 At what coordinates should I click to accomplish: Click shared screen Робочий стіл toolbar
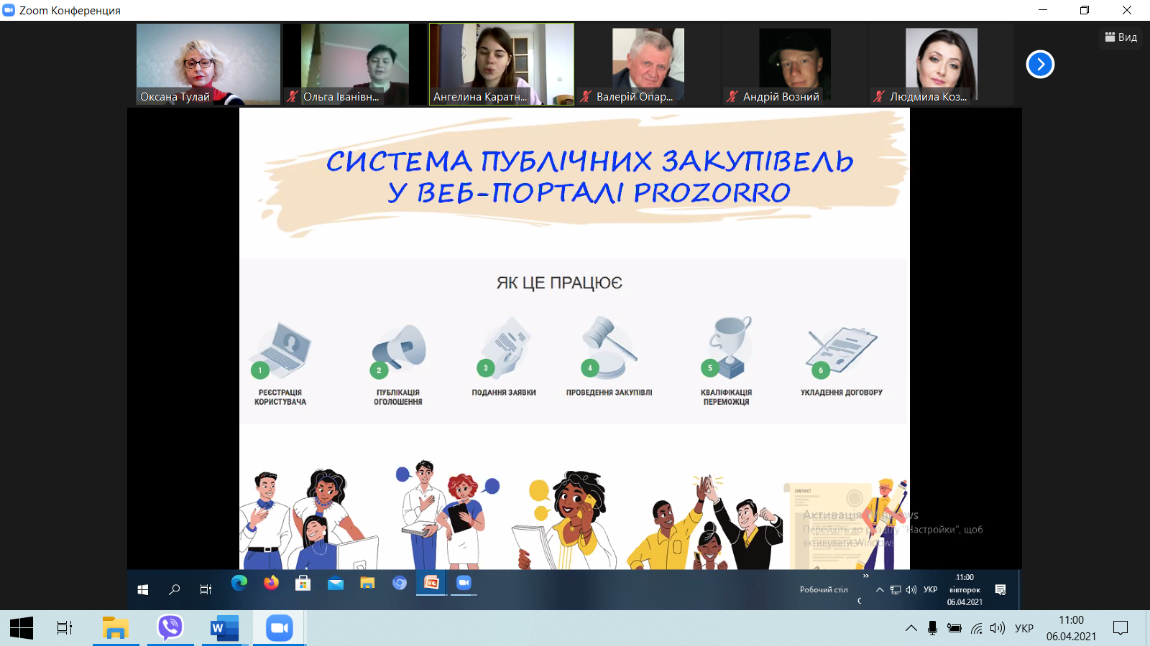[x=824, y=589]
